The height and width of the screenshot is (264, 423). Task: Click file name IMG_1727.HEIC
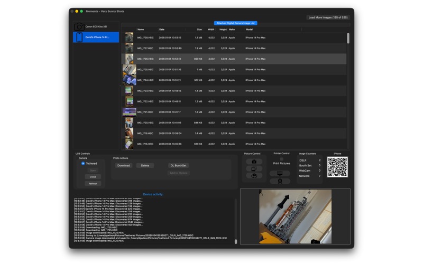pyautogui.click(x=145, y=48)
